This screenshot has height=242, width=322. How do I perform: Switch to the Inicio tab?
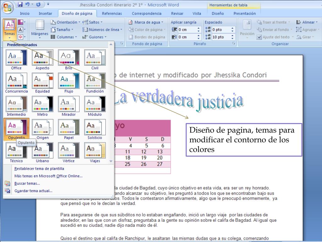click(x=25, y=14)
